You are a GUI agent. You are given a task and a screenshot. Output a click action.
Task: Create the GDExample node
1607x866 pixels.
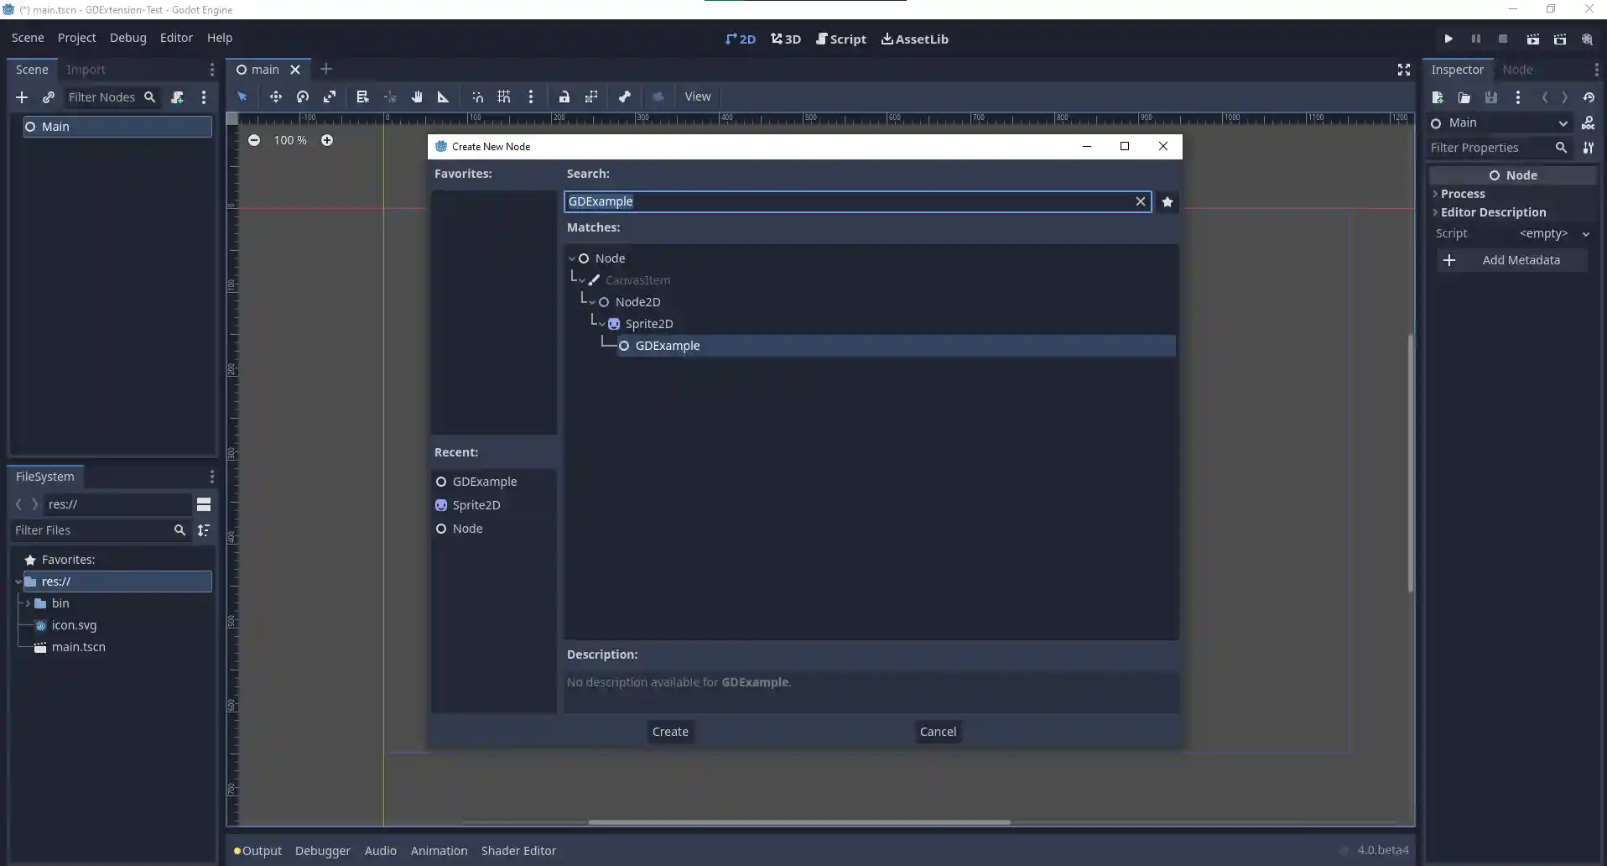click(x=671, y=732)
